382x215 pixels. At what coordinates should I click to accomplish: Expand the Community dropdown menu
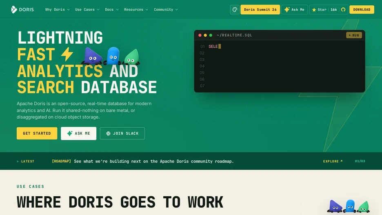(166, 9)
